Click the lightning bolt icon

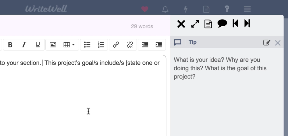click(x=185, y=9)
